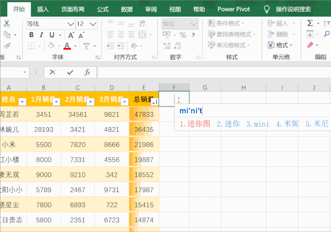Apply underline formatting

(53, 35)
